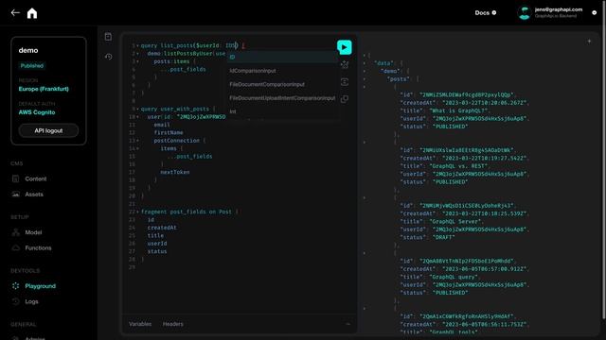Click the user avatar icon

524,12
